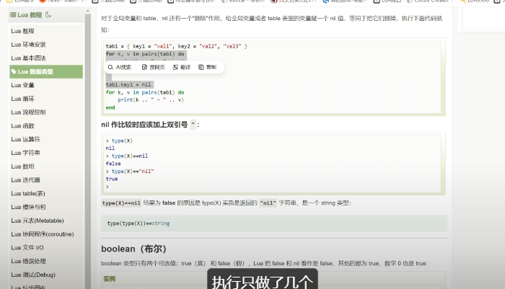Open Lua 流程控制 from the sidebar
This screenshot has height=289, width=505.
pyautogui.click(x=28, y=112)
